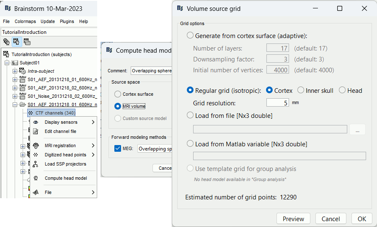Viewport: 377px width, 227px height.
Task: Enable the MEG forward modeling checkbox
Action: 118,148
